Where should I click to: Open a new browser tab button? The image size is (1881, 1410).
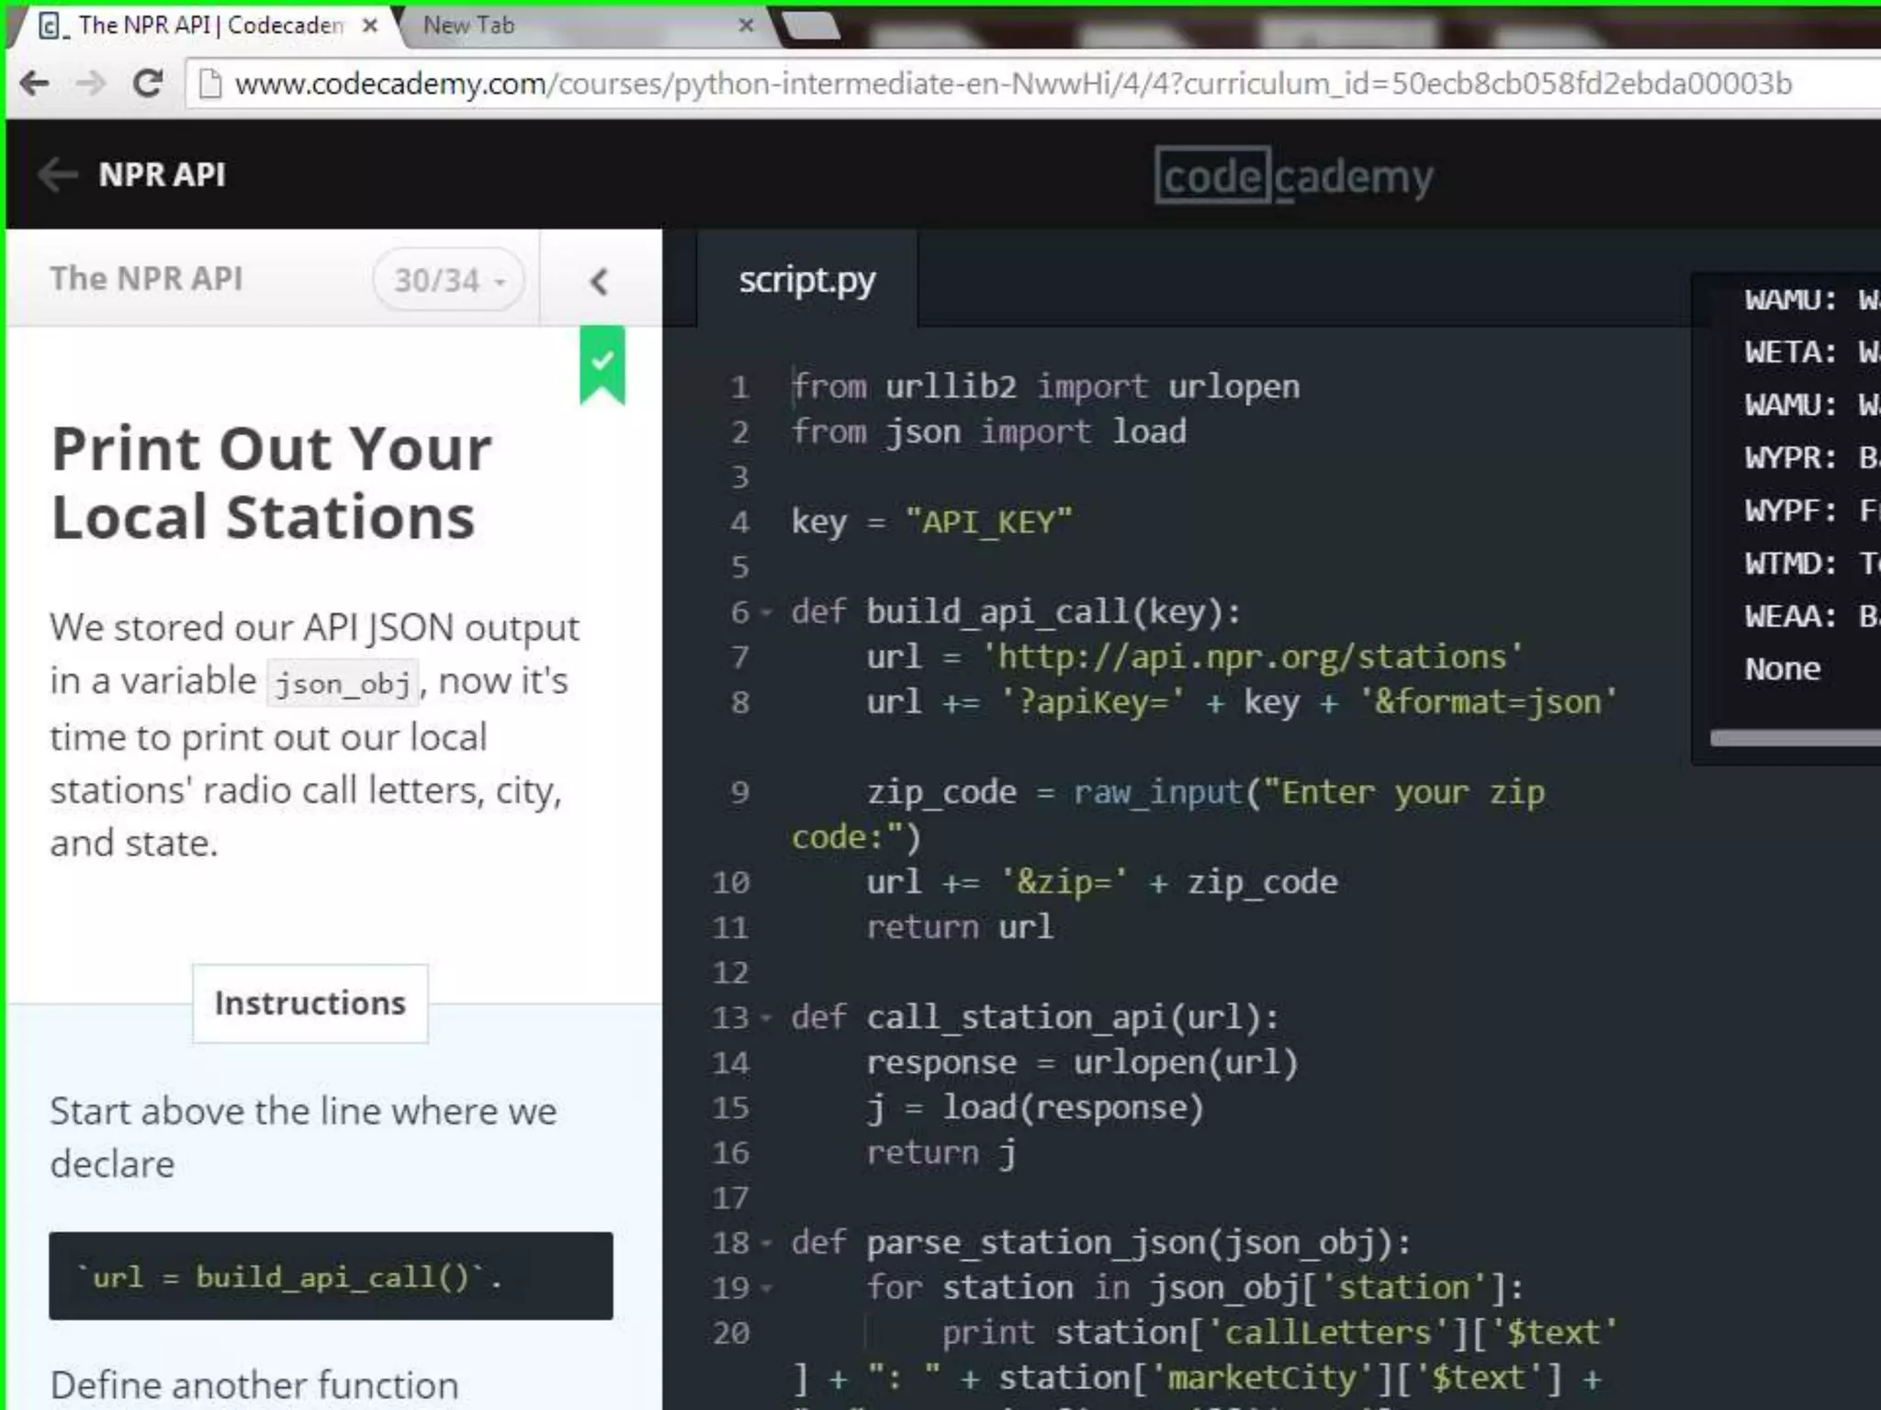pos(811,26)
